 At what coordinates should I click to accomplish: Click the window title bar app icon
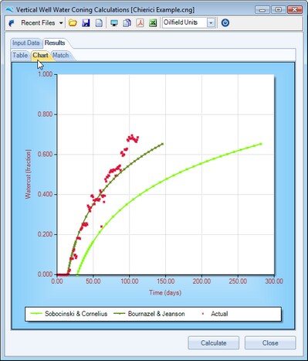tap(10, 10)
